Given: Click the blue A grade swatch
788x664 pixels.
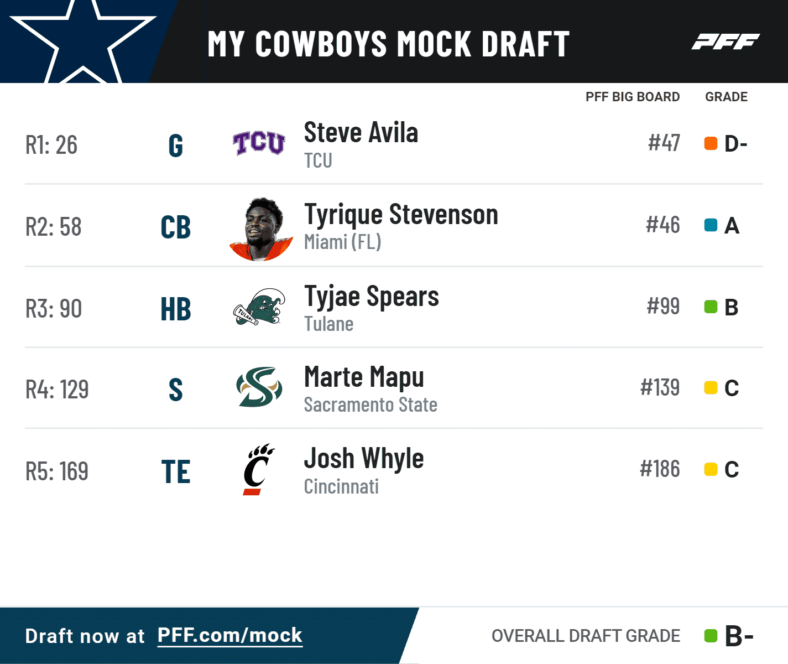Looking at the screenshot, I should [x=711, y=225].
